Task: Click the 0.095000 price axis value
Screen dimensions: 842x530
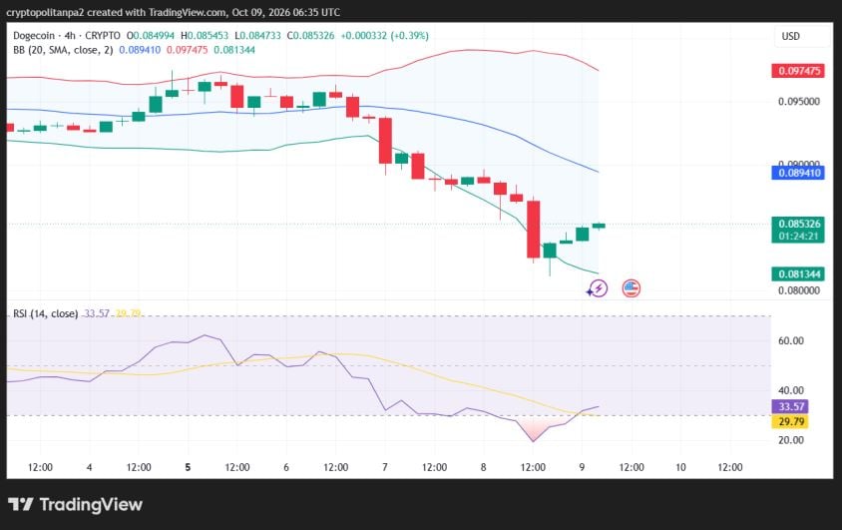Action: click(x=799, y=102)
